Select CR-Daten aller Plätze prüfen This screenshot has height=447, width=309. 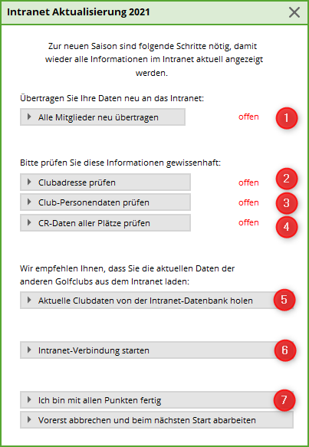pos(105,222)
